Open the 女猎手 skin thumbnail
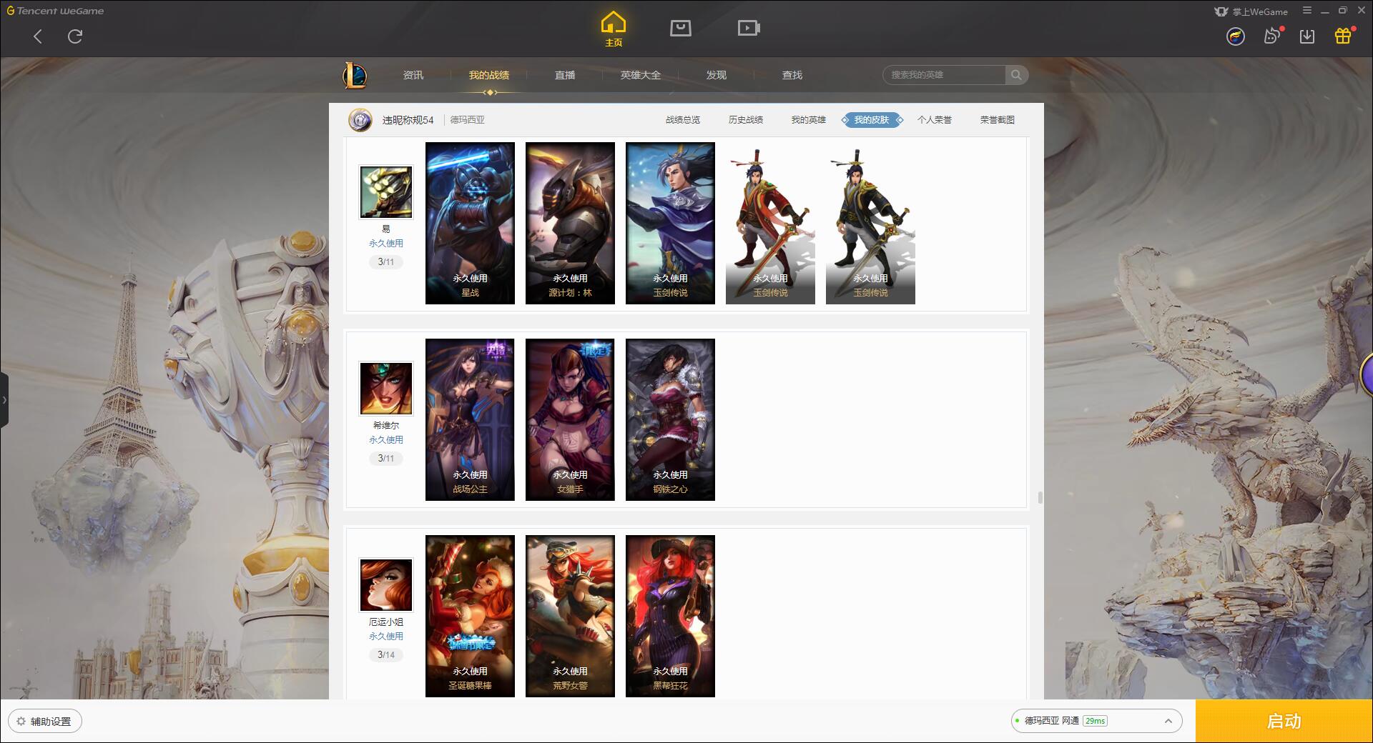This screenshot has height=743, width=1373. (570, 419)
